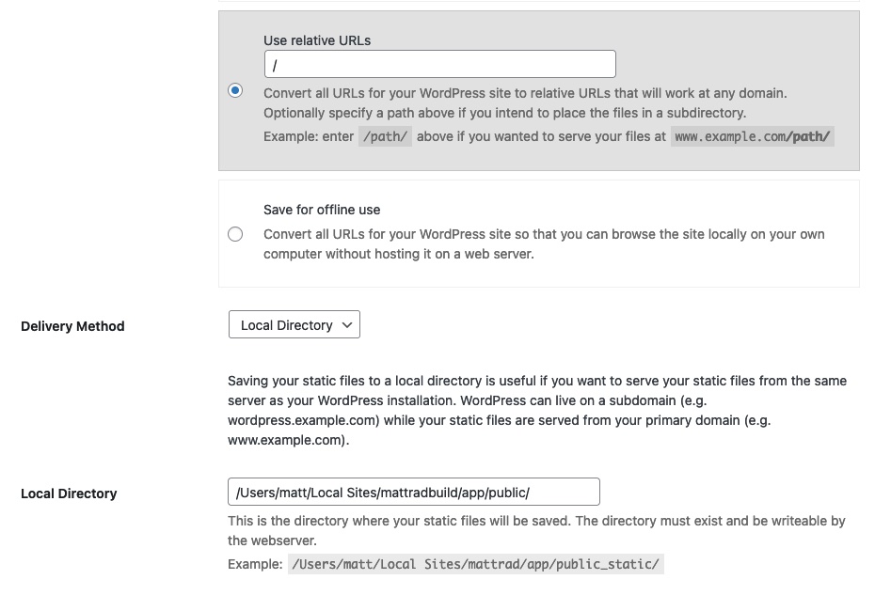Click the Example: label before /path/ code
Viewport: 875px width, 611px height.
tap(309, 136)
